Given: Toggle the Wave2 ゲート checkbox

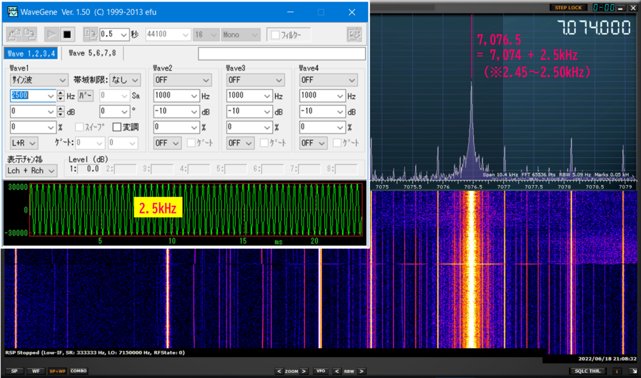Looking at the screenshot, I should pyautogui.click(x=191, y=143).
